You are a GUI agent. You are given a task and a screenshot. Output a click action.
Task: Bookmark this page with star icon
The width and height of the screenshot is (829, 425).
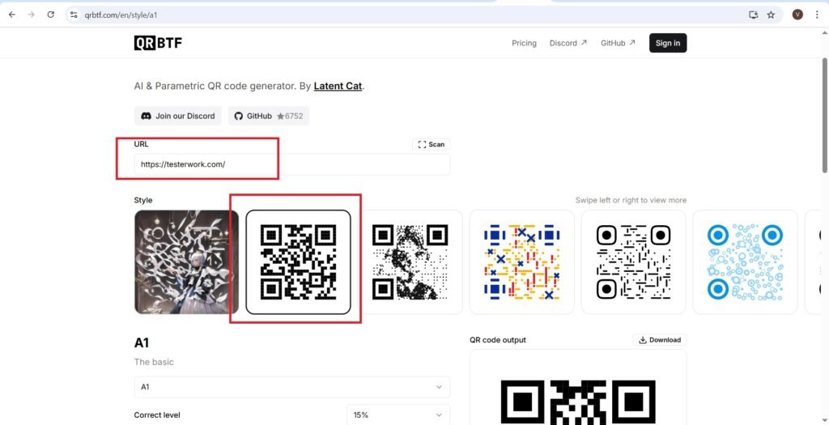tap(771, 15)
